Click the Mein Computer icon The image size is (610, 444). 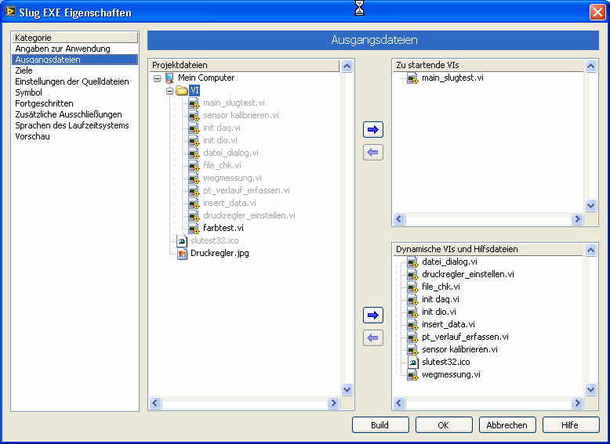point(169,78)
